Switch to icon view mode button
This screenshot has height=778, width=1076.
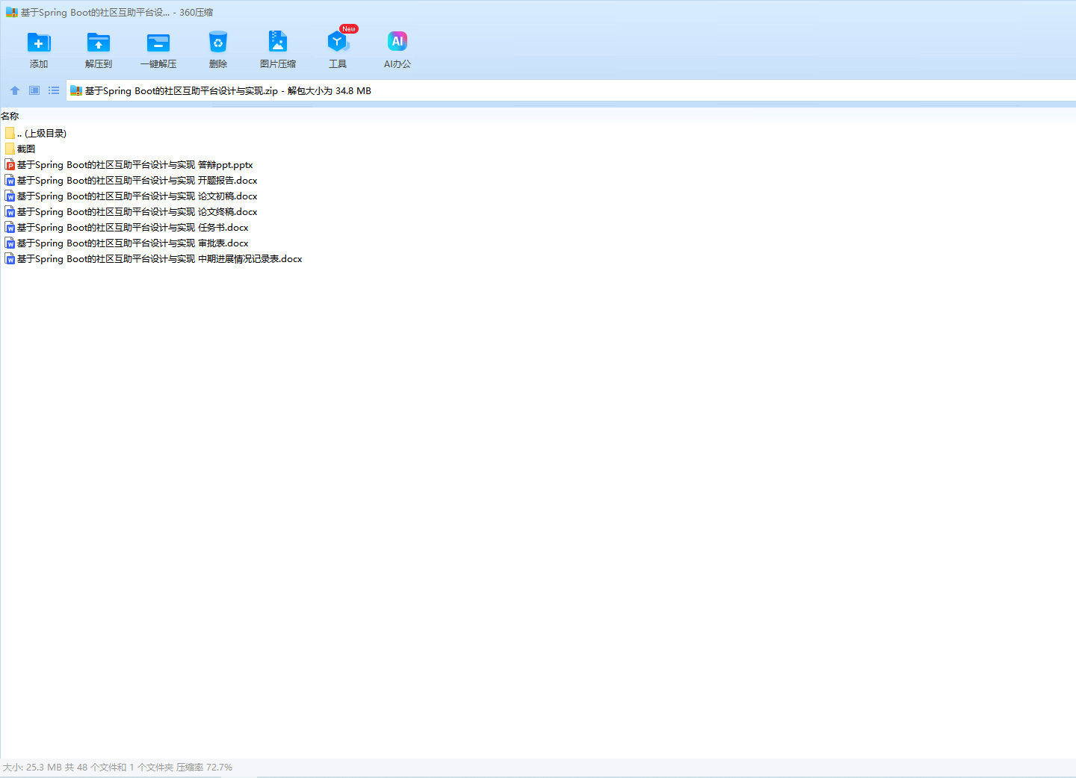click(34, 90)
